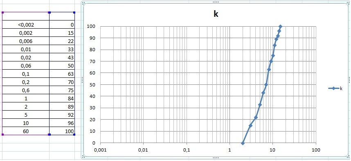Click the cell containing 60
Screen dimensions: 351x161
point(26,131)
